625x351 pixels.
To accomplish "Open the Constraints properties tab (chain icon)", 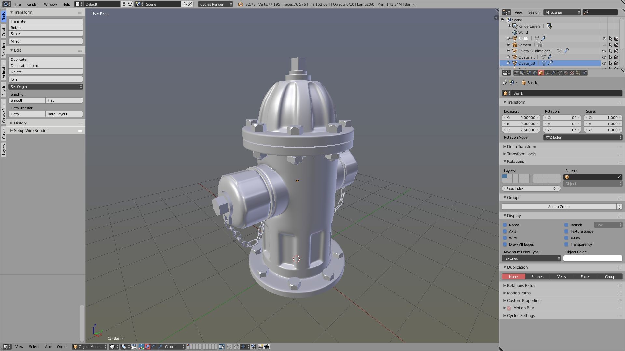I will [547, 73].
